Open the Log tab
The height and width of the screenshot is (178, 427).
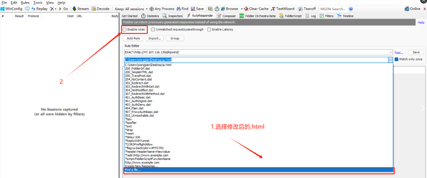click(310, 16)
